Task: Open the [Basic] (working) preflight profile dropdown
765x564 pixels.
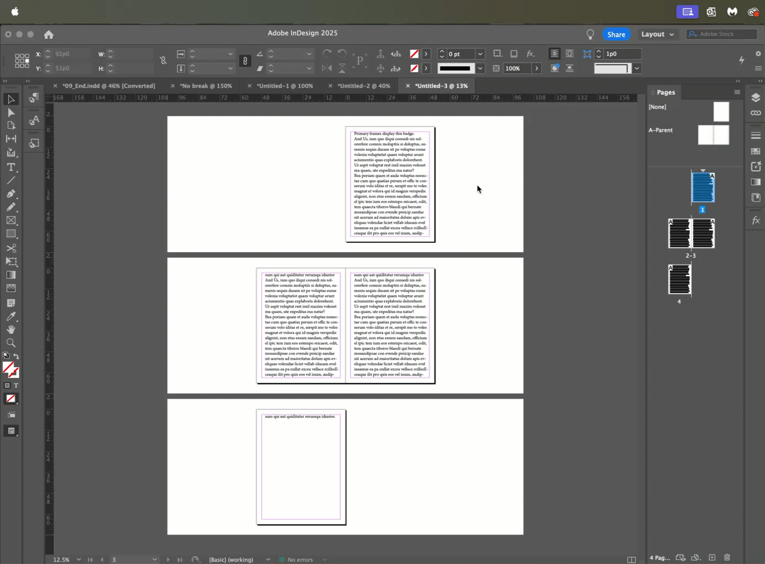Action: point(268,560)
